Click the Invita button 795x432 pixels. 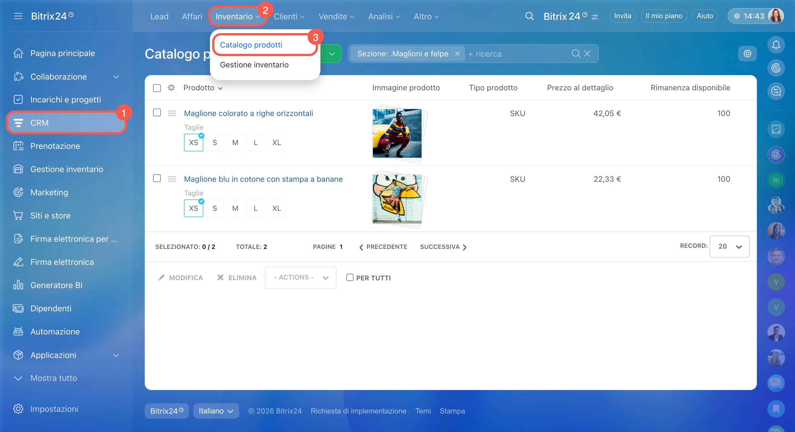coord(622,16)
